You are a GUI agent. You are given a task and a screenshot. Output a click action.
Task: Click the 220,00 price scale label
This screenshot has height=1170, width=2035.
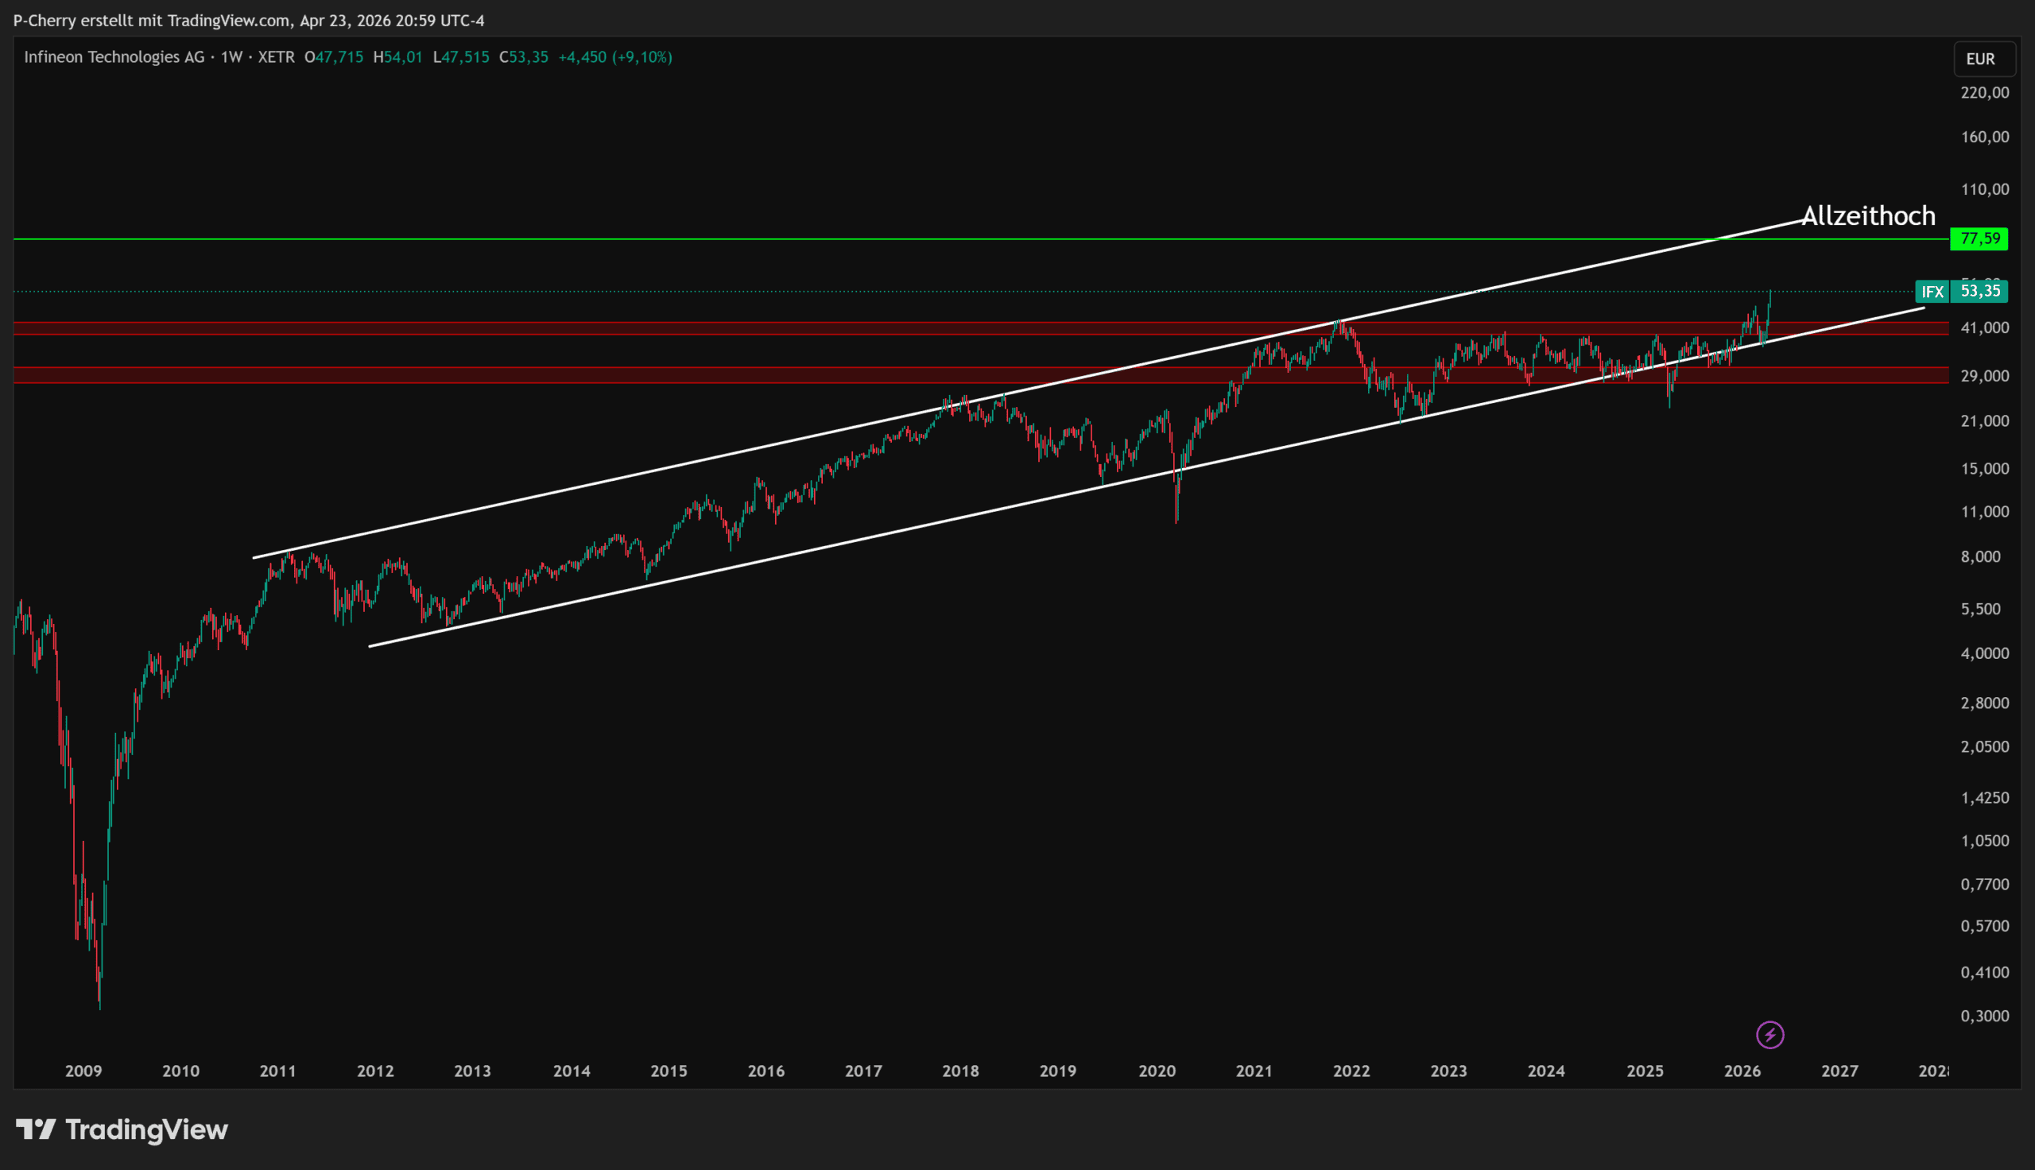point(1984,92)
